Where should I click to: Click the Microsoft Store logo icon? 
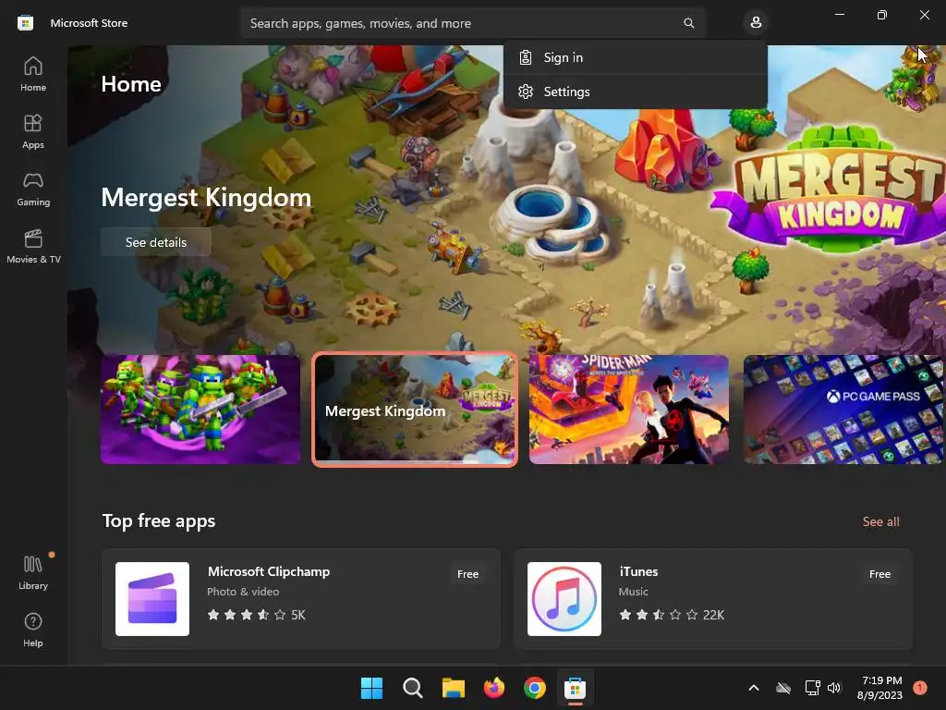pyautogui.click(x=25, y=23)
